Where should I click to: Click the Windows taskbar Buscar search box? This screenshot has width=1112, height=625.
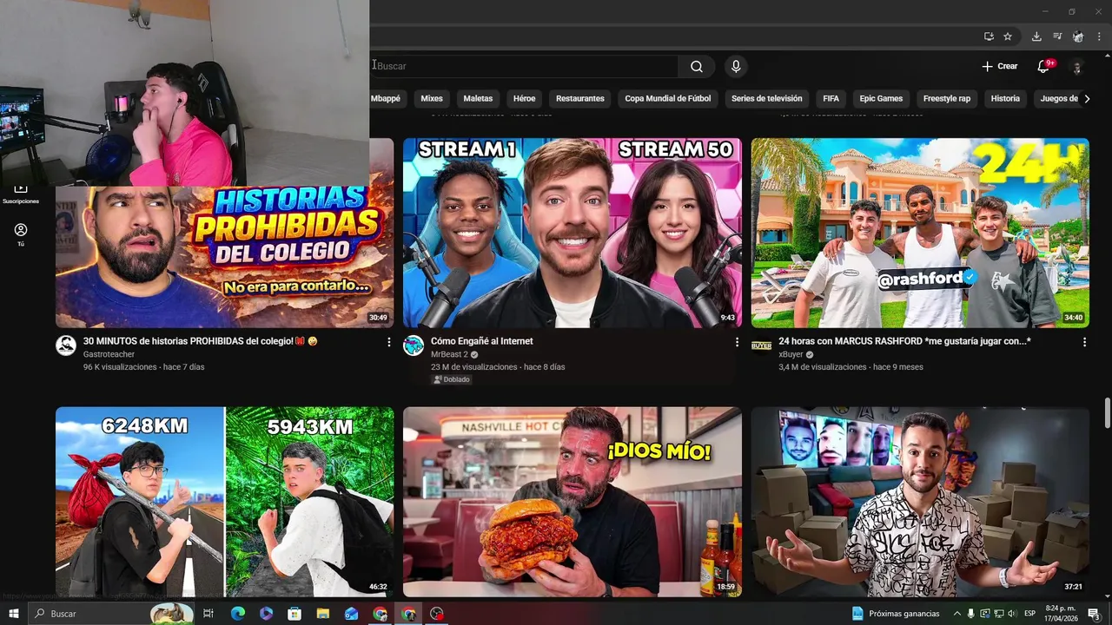[x=111, y=614]
